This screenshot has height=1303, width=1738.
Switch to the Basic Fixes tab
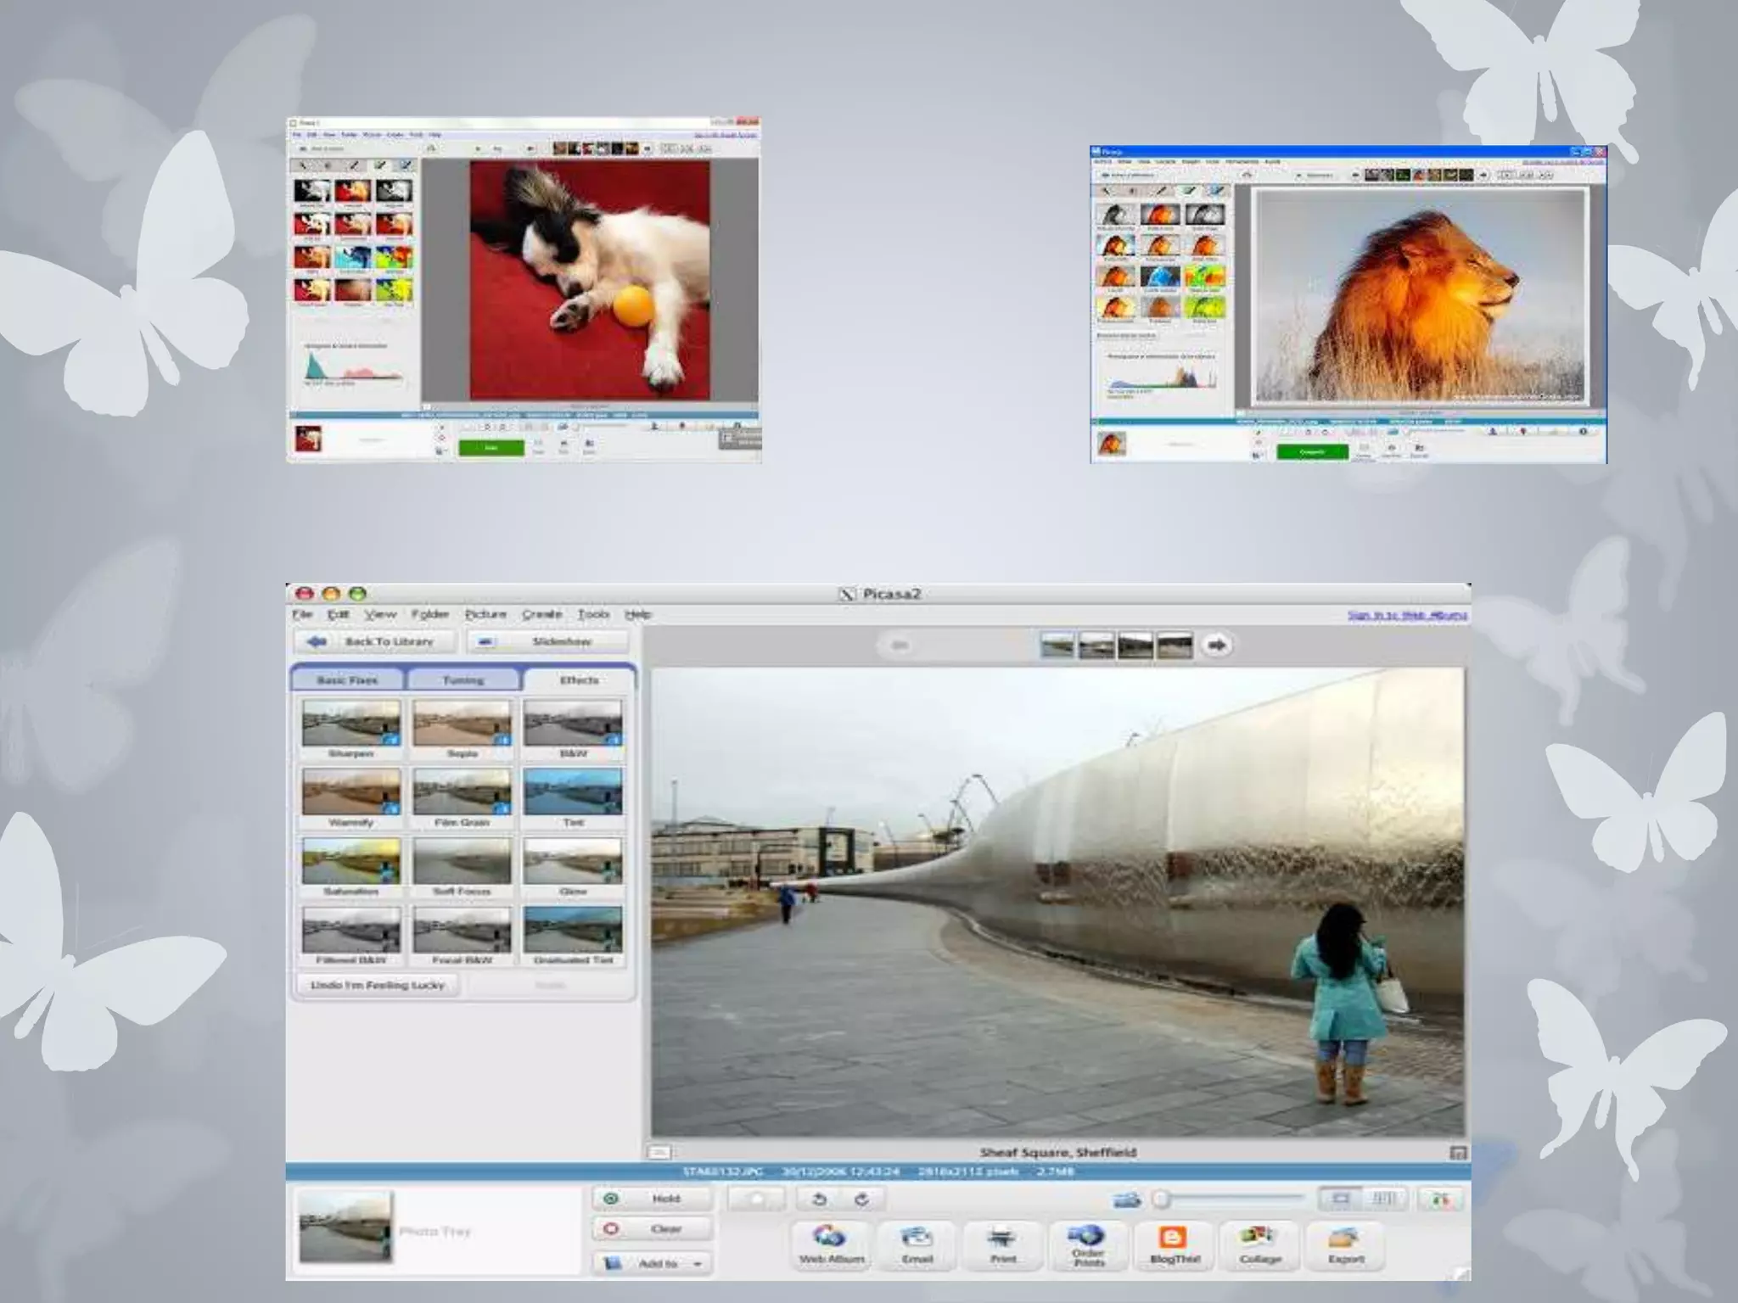[x=347, y=680]
